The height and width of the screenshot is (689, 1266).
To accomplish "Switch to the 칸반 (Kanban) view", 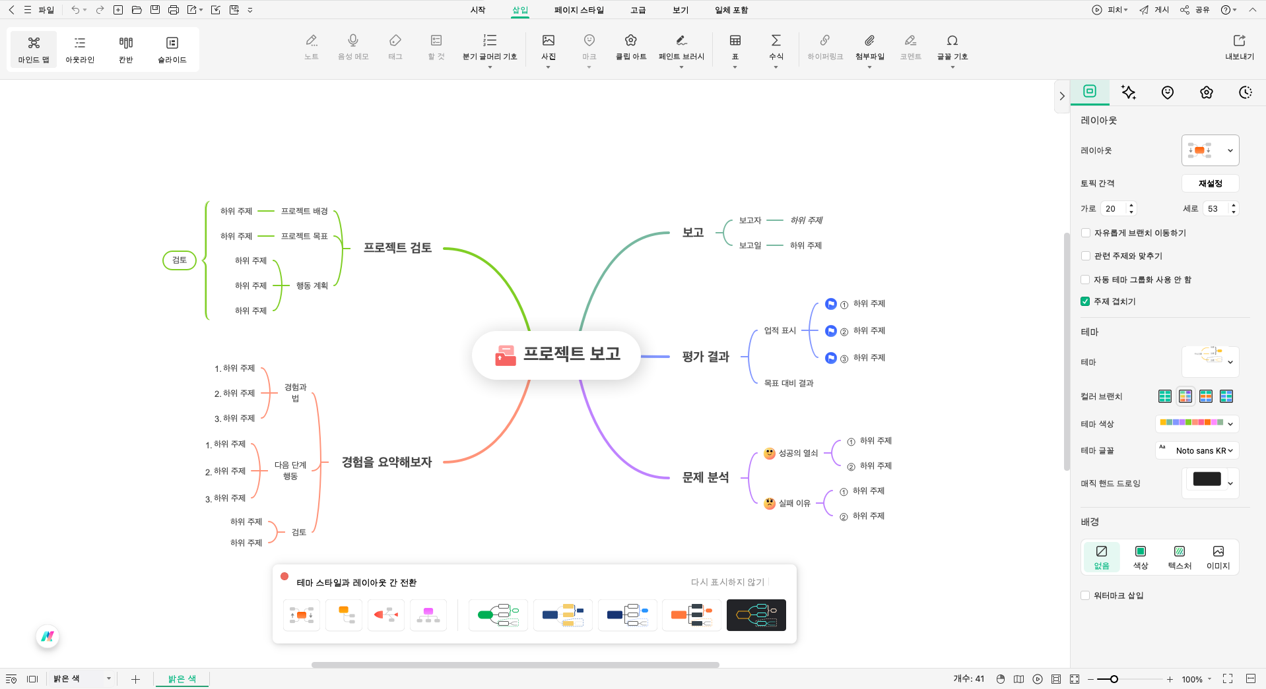I will point(125,49).
